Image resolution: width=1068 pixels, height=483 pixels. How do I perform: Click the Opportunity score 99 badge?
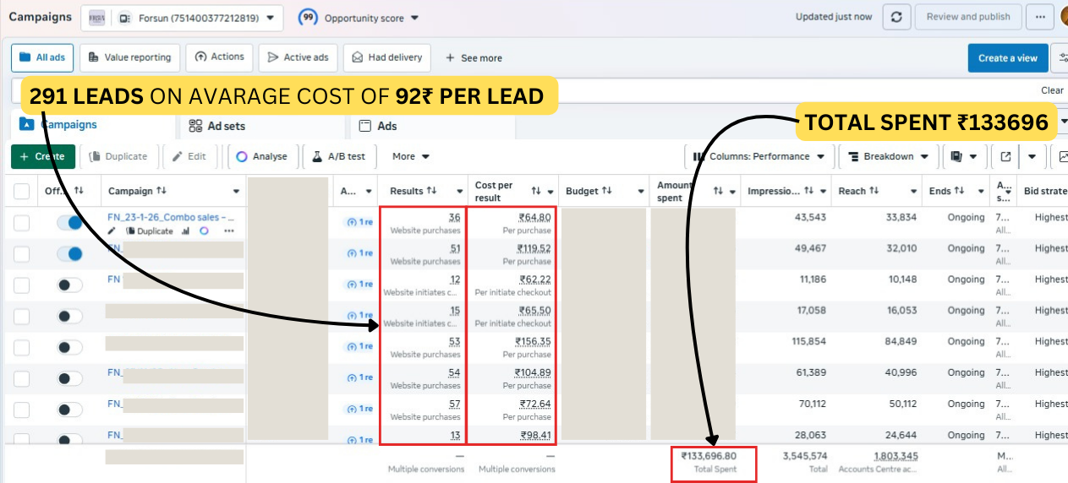[x=309, y=18]
